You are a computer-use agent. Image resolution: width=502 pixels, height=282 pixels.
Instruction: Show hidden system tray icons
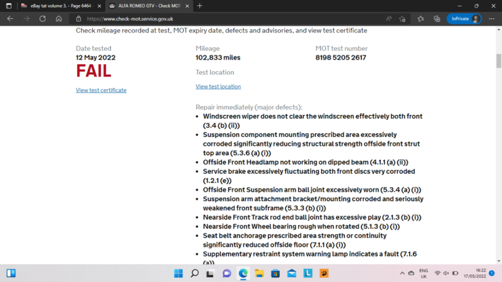pyautogui.click(x=402, y=273)
